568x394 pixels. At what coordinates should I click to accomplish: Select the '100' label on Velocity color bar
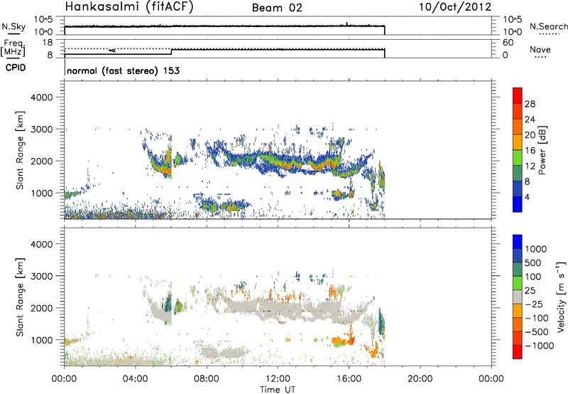point(533,277)
